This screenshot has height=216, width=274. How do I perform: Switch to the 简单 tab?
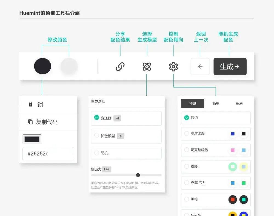coord(216,103)
